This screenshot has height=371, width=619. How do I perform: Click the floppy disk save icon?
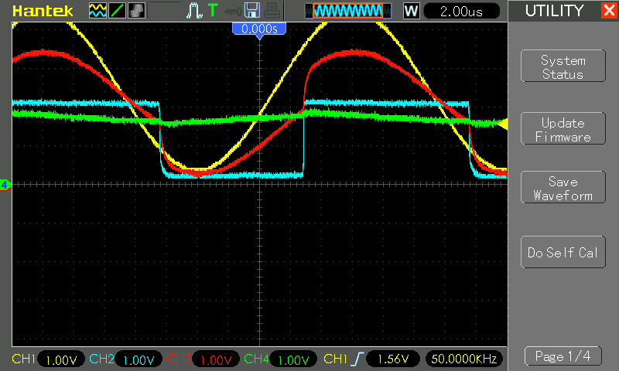[252, 11]
